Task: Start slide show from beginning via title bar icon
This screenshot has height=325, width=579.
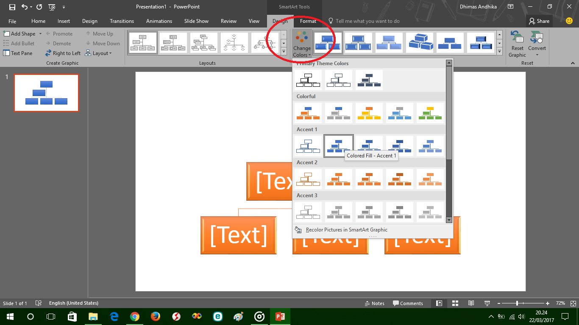Action: point(52,7)
